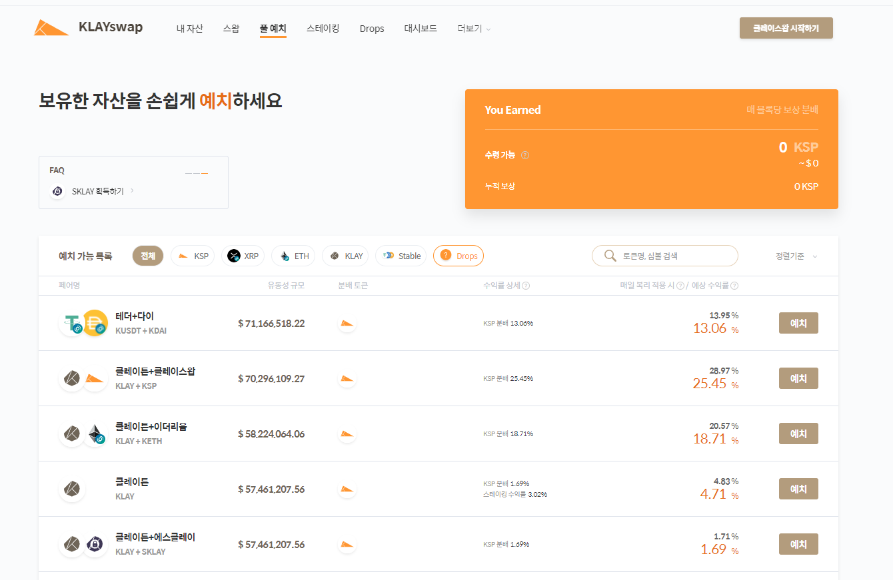The width and height of the screenshot is (893, 580).
Task: Click distribution token icon in KLAY + SKLAY row
Action: pyautogui.click(x=347, y=545)
